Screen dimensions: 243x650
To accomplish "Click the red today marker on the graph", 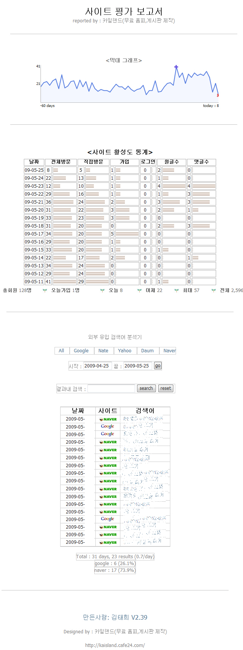I will 218,95.
